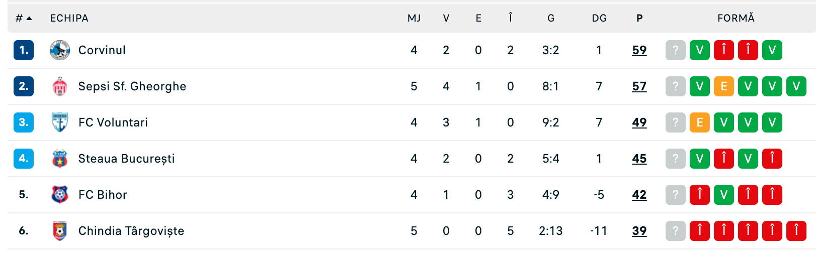Click the orange E badge in FC Voluntari's form

699,122
